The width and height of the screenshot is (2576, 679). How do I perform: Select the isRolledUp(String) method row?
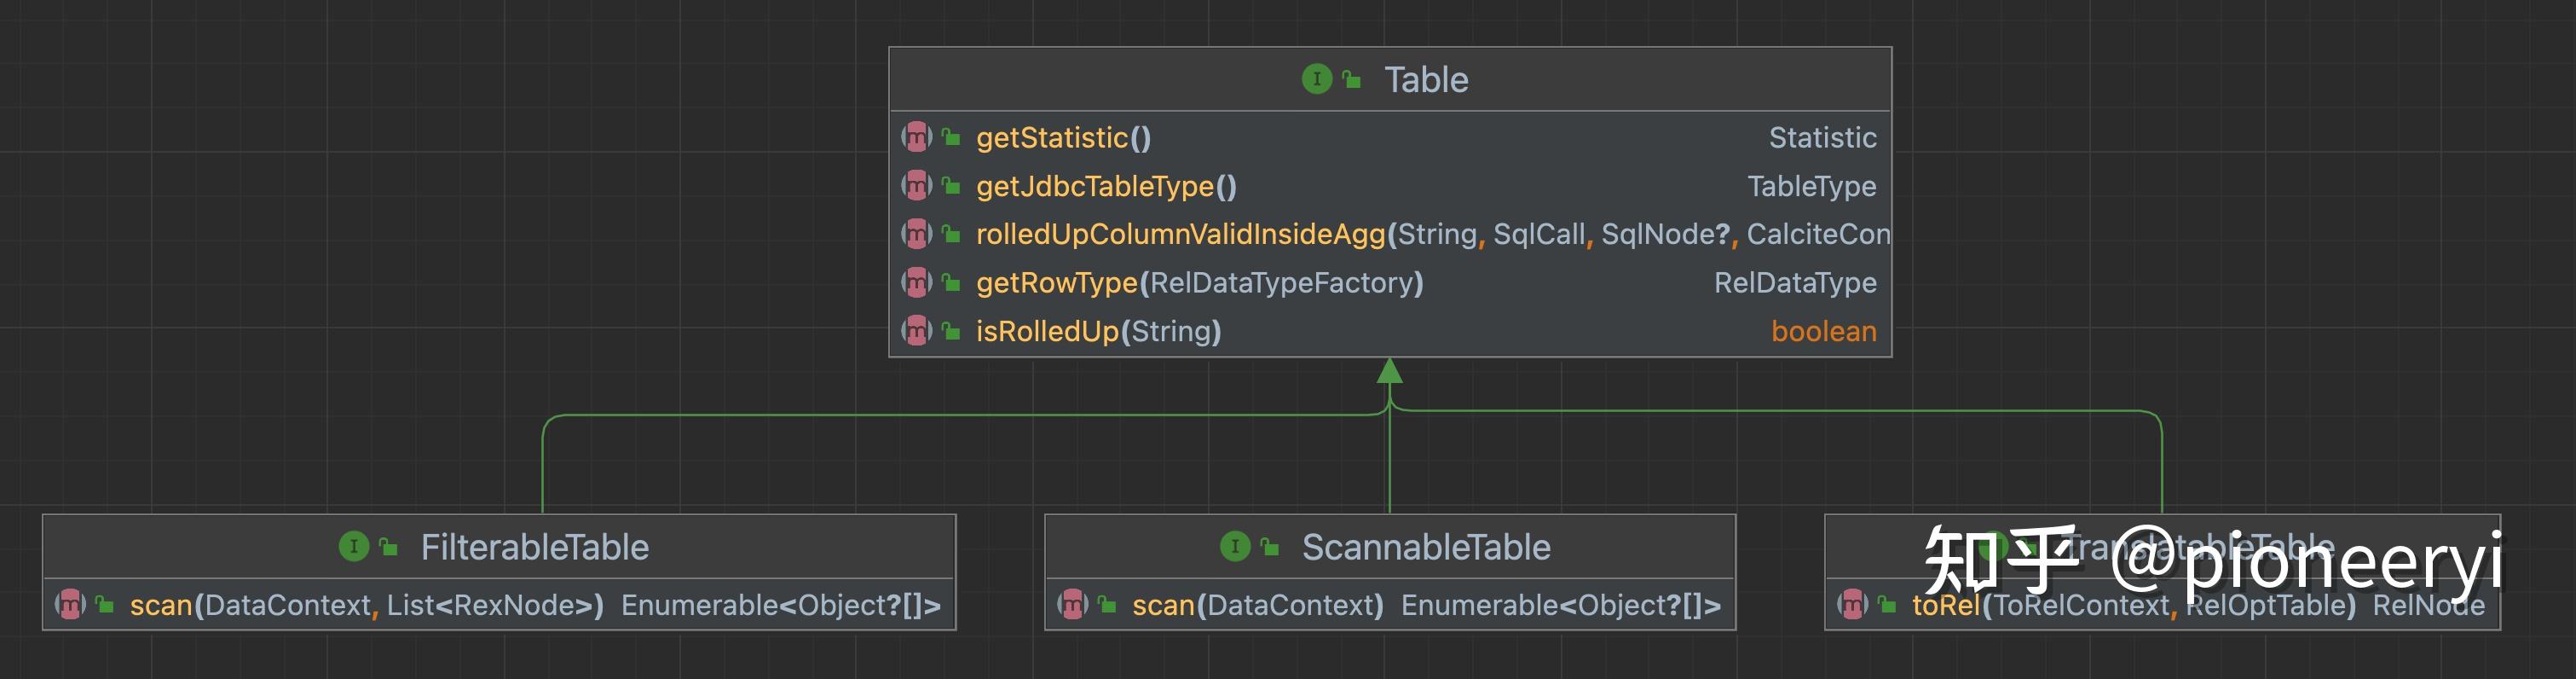pos(1098,331)
